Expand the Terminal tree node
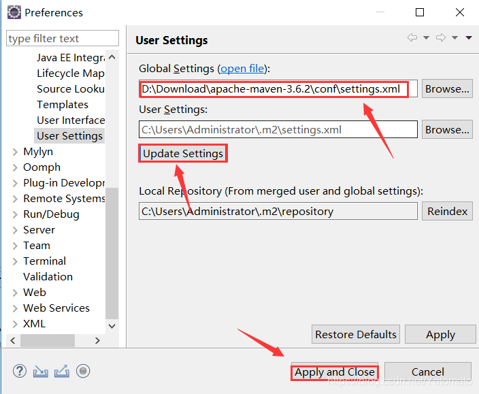 (15, 261)
